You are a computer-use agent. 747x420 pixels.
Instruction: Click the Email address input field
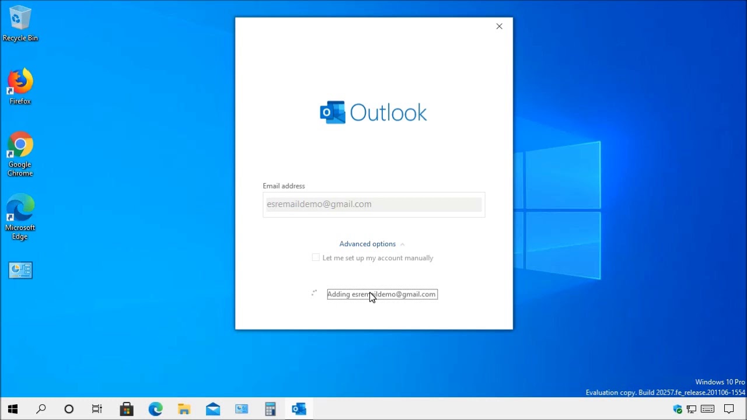pos(373,204)
